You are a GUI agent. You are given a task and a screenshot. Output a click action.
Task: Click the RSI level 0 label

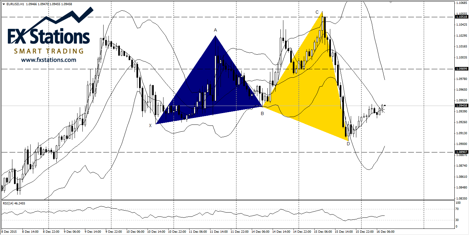click(x=456, y=226)
